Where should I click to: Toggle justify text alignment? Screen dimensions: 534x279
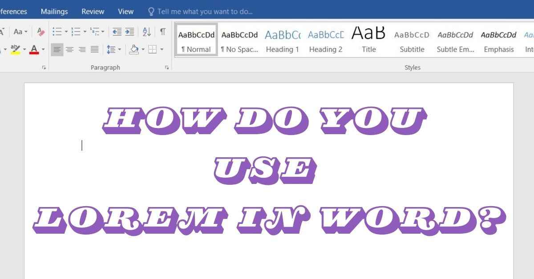94,49
